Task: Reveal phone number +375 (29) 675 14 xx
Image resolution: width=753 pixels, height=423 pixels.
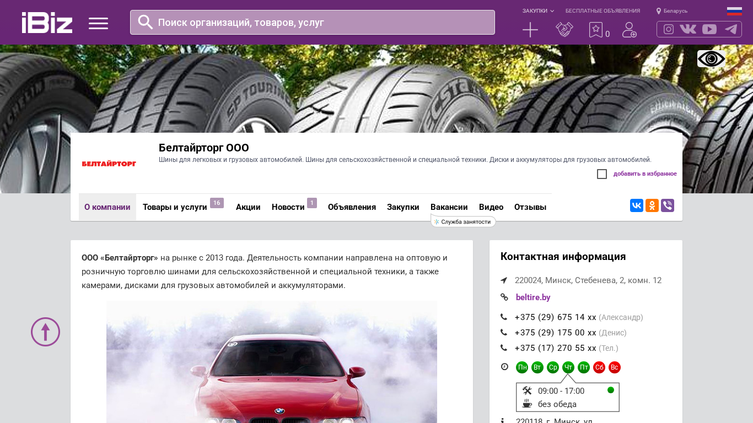Action: point(555,317)
